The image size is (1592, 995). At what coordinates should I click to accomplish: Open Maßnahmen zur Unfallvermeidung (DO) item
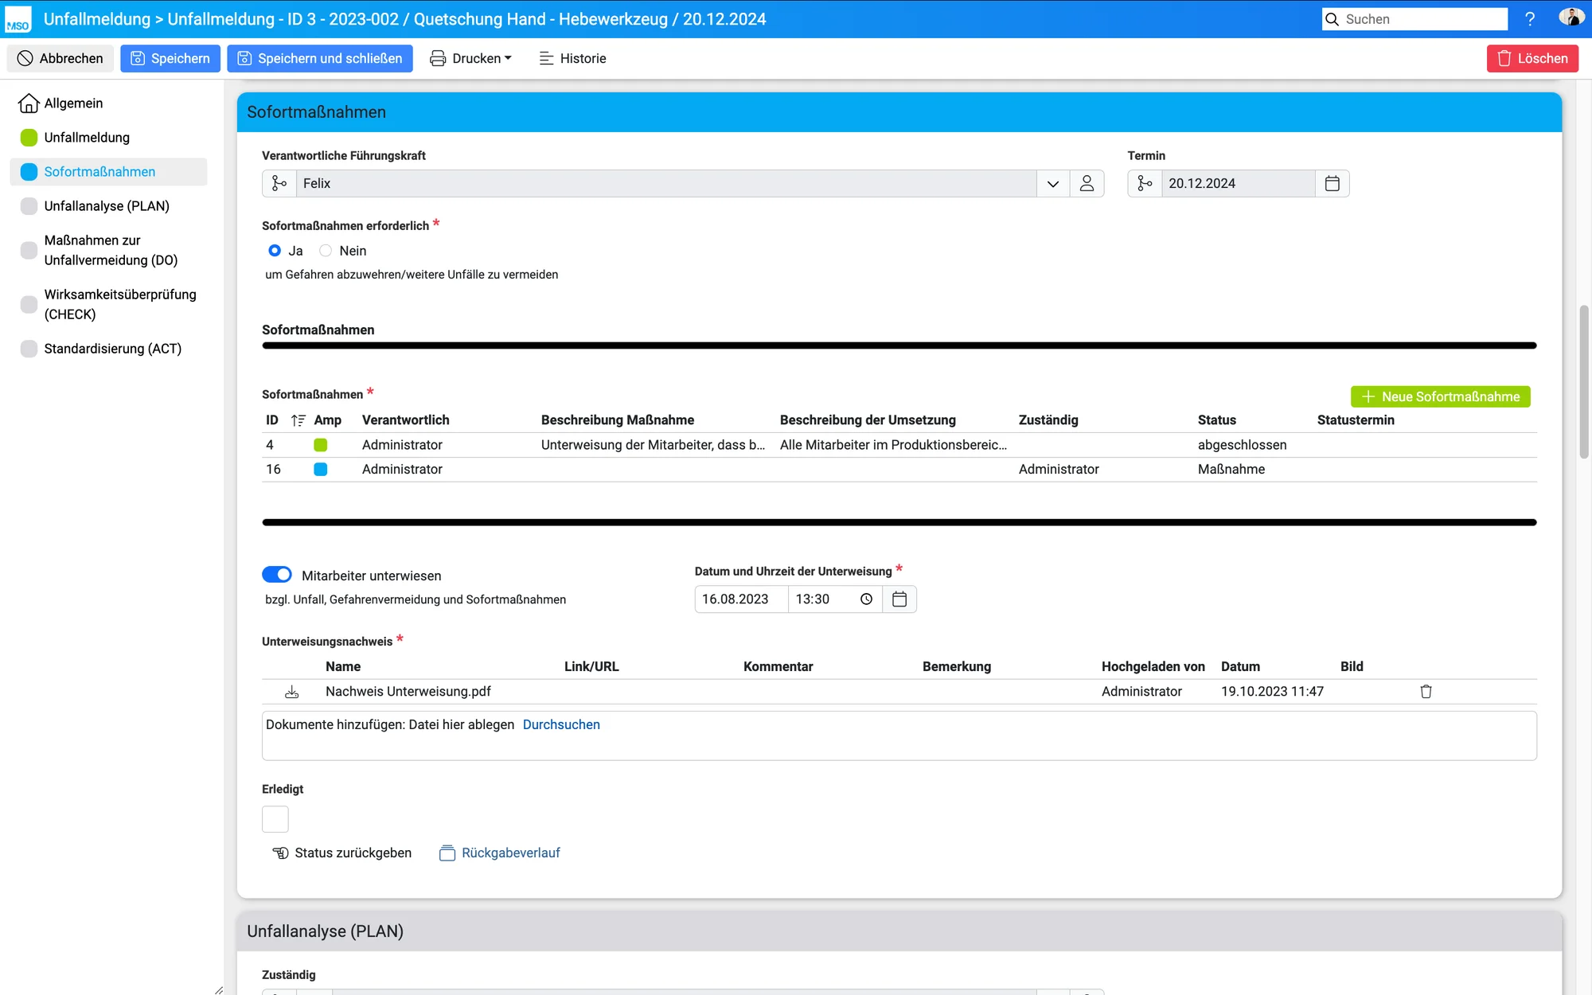[111, 250]
